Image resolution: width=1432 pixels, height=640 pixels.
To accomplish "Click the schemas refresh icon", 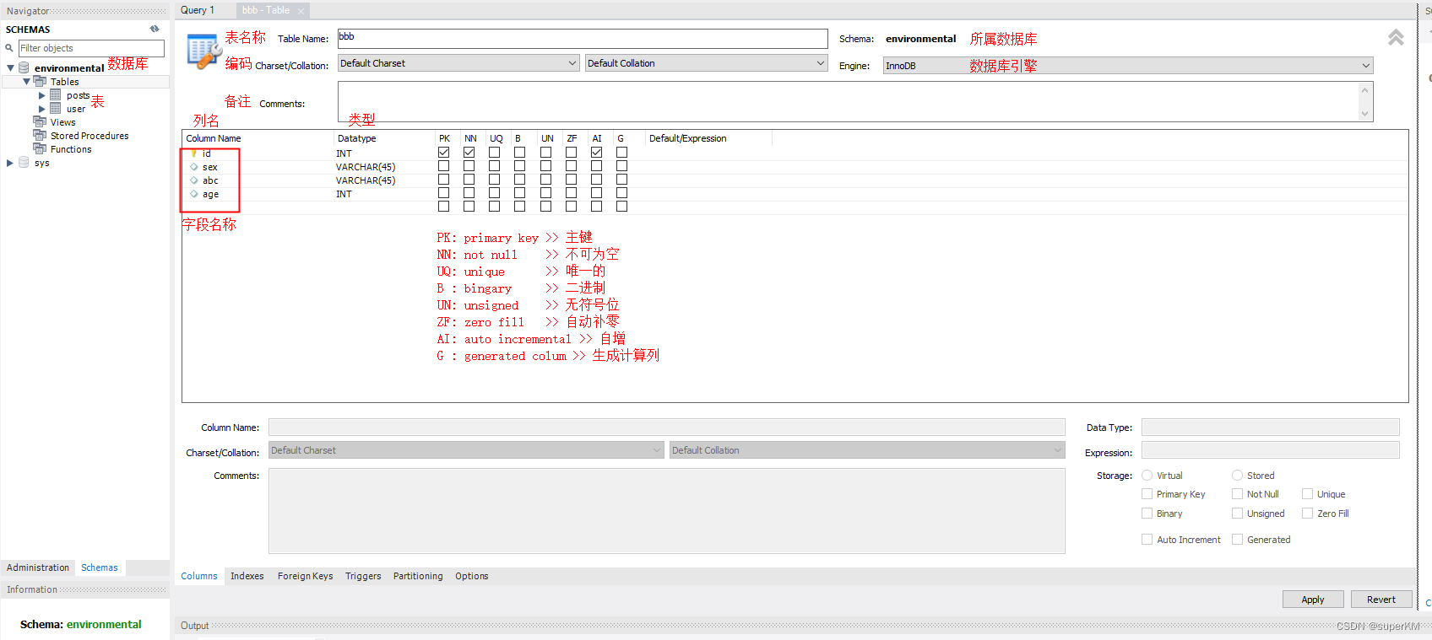I will point(155,29).
